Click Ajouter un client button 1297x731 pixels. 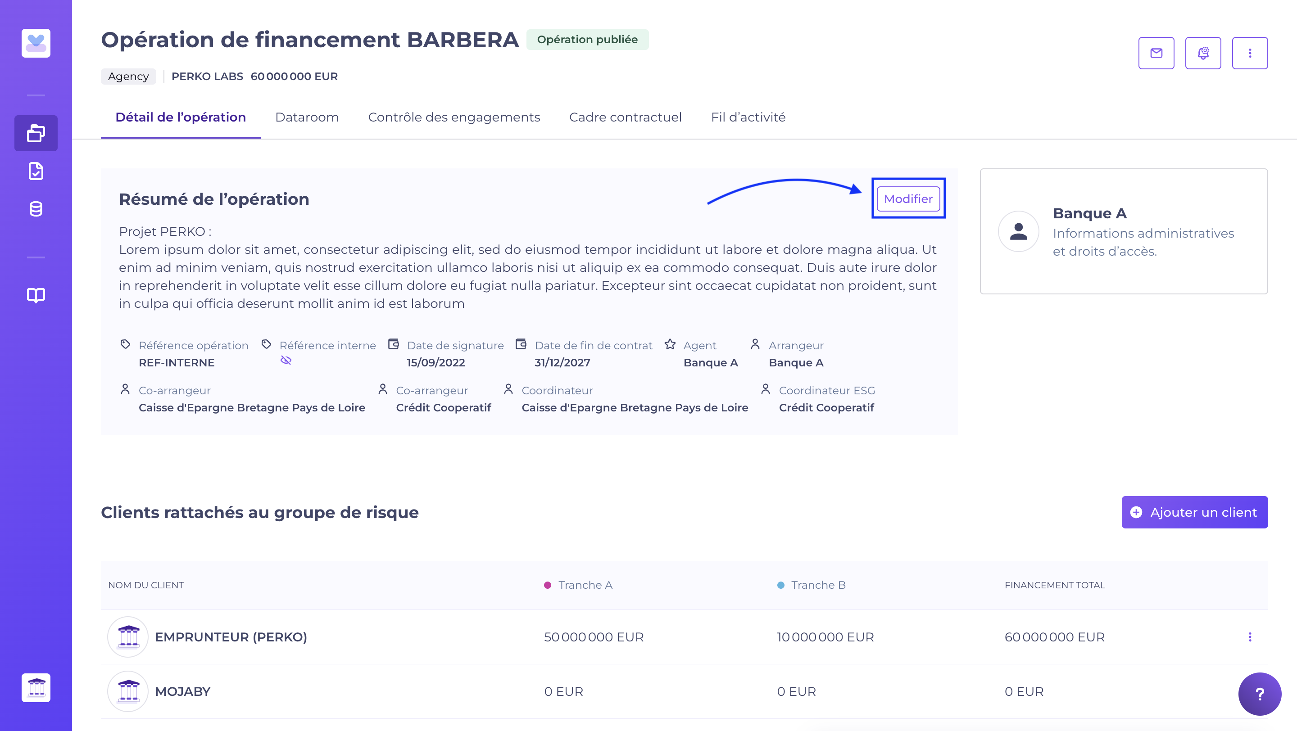[1194, 512]
